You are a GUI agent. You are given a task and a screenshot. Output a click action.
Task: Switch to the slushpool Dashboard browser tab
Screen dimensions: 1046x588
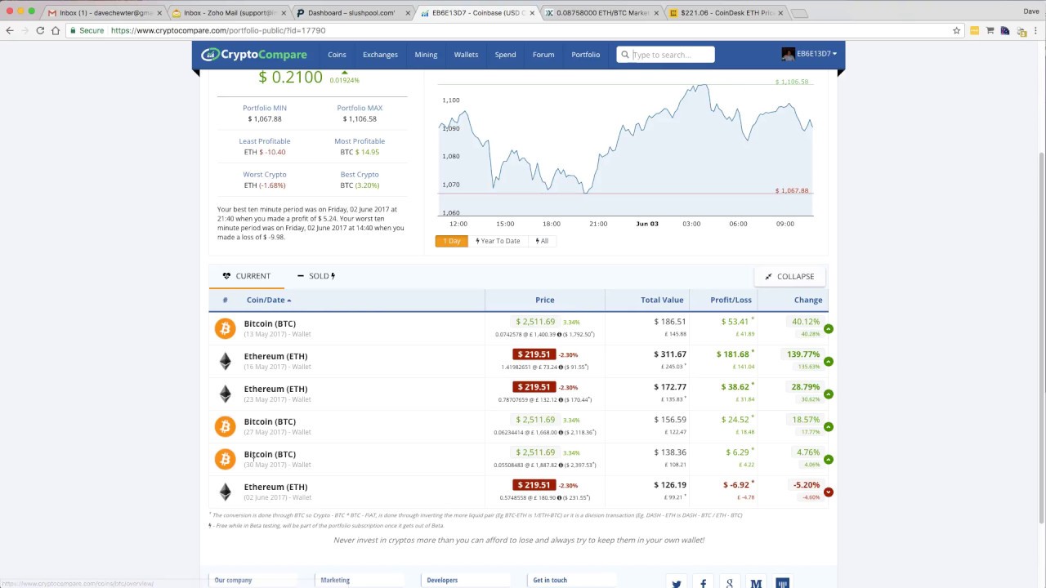point(352,13)
